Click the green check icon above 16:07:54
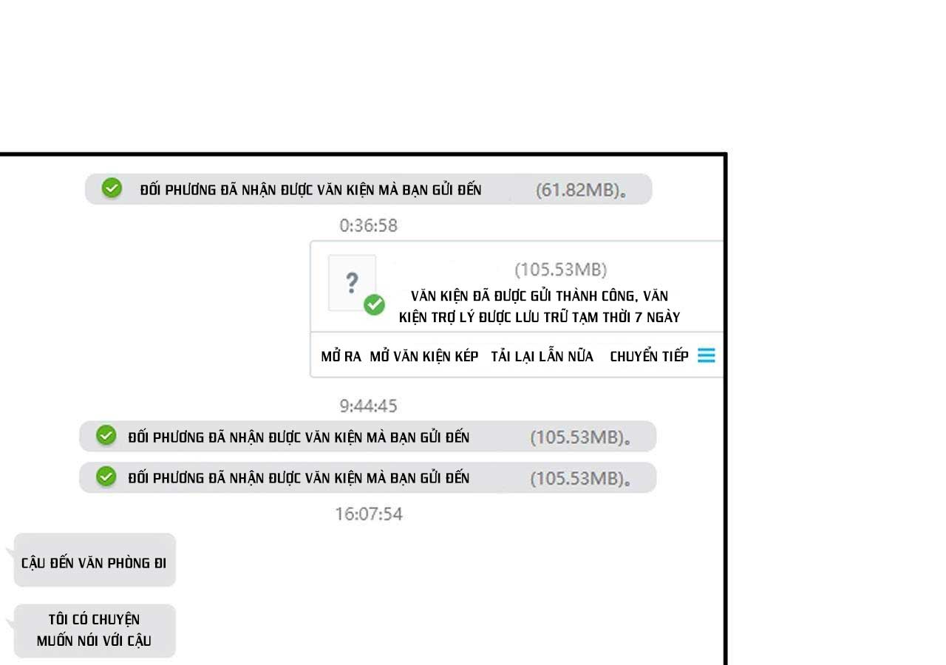This screenshot has width=946, height=665. tap(106, 477)
